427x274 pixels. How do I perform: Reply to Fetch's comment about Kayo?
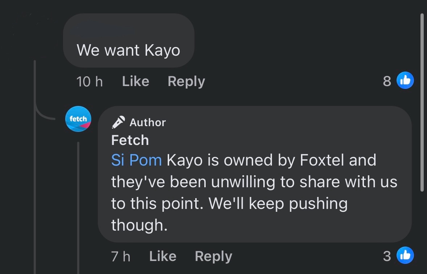[x=213, y=256]
